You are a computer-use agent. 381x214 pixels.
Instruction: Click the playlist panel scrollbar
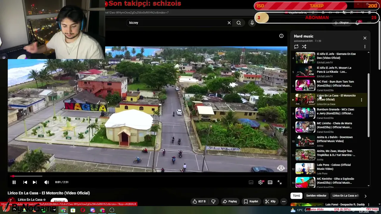pyautogui.click(x=368, y=105)
